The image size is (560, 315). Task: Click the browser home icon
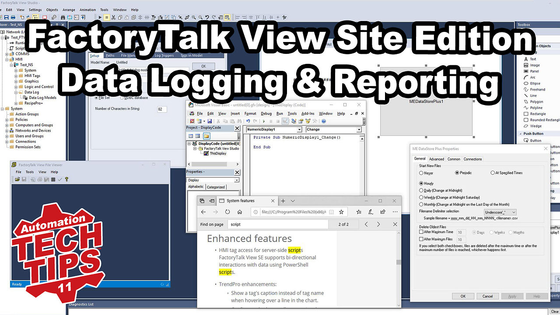pos(240,212)
